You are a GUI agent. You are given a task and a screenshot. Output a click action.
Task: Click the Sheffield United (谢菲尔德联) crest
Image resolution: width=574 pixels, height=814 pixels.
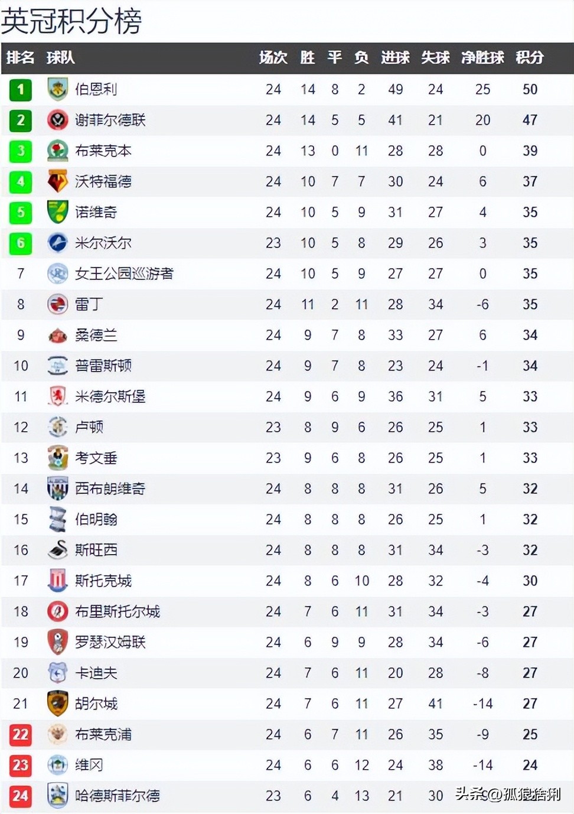tap(57, 120)
